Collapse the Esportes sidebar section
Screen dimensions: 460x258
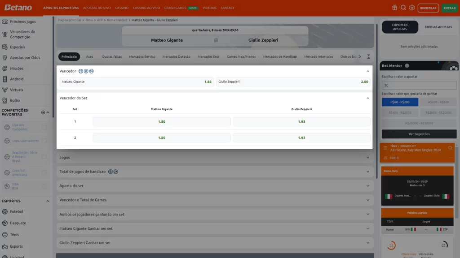coord(48,201)
